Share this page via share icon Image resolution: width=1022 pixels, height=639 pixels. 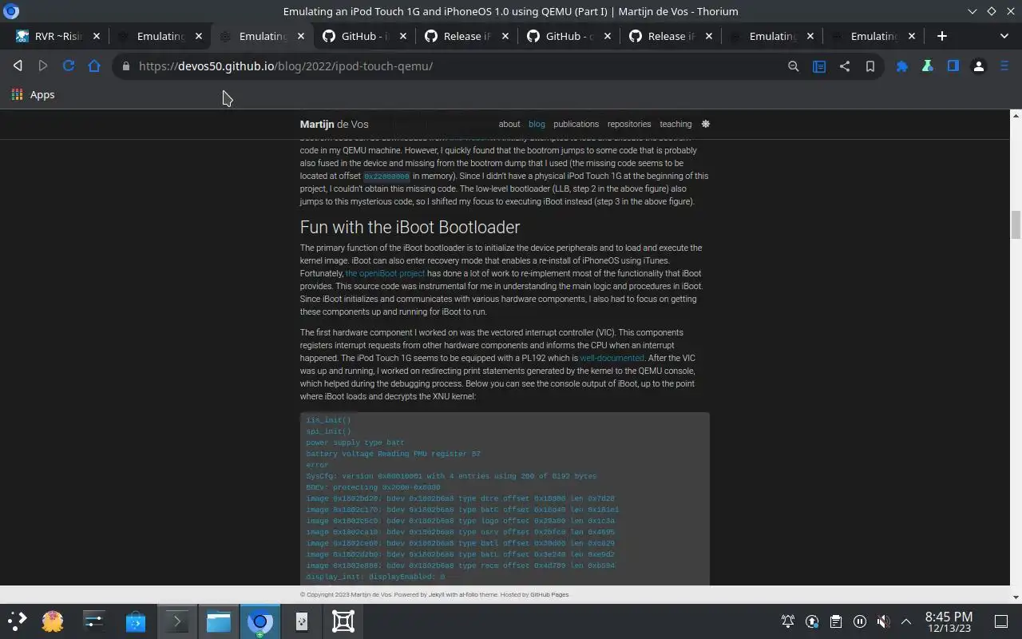pos(845,66)
